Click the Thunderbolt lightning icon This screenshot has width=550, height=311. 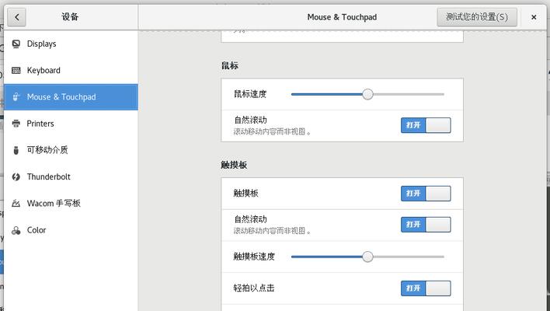coord(16,177)
